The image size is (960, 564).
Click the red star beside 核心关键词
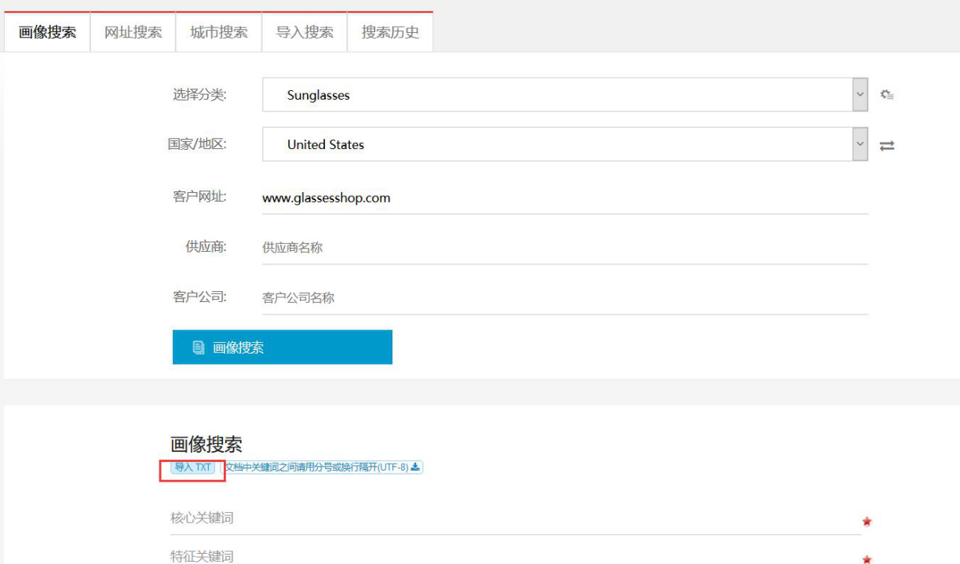click(x=867, y=522)
